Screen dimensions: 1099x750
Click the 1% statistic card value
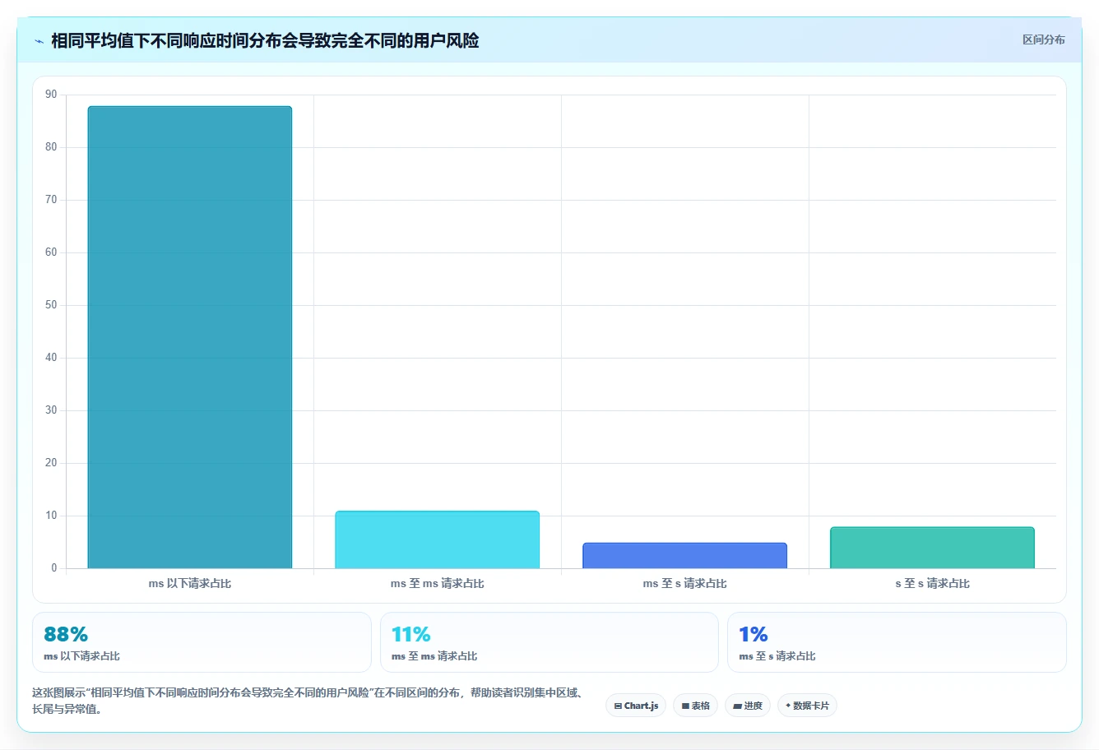[754, 634]
